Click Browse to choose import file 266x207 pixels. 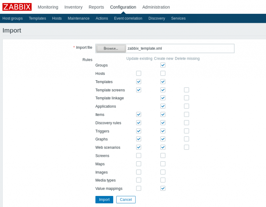[111, 48]
